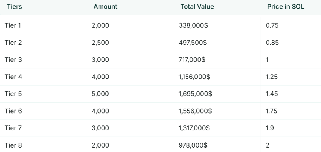Click the 0.75 price cell
This screenshot has height=152, width=321.
coord(272,25)
